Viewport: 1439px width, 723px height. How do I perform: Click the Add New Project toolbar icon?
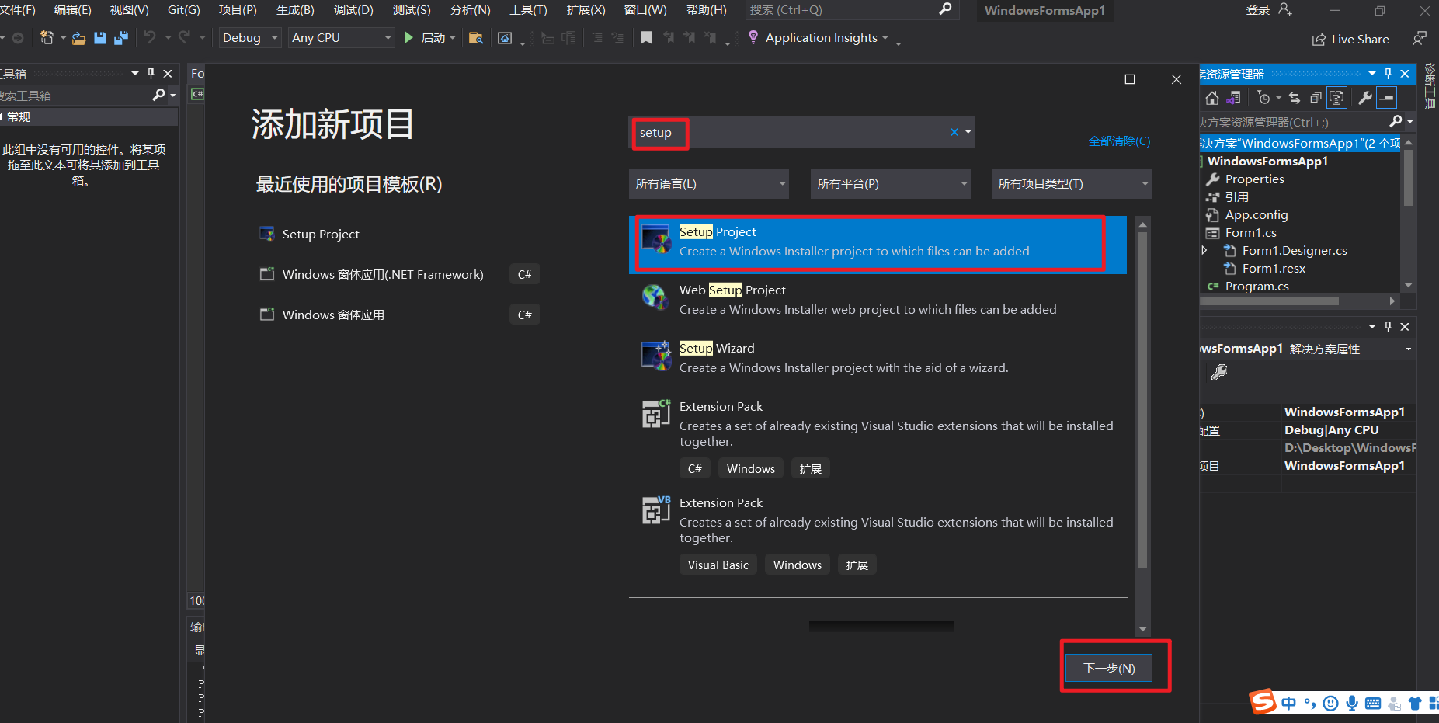coord(47,37)
